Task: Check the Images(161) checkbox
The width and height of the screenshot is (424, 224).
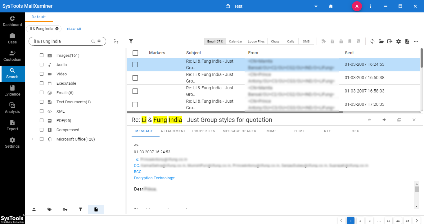Action: tap(42, 55)
